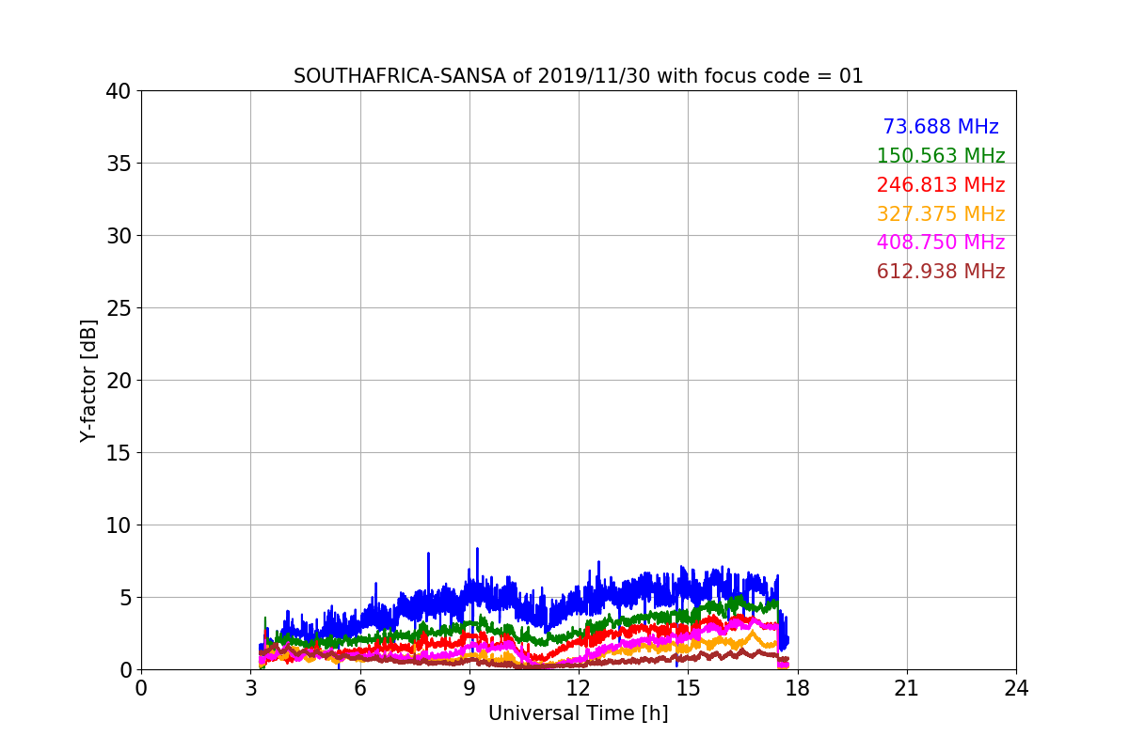Select the 408.750 MHz legend label
The image size is (1129, 752).
tap(941, 243)
